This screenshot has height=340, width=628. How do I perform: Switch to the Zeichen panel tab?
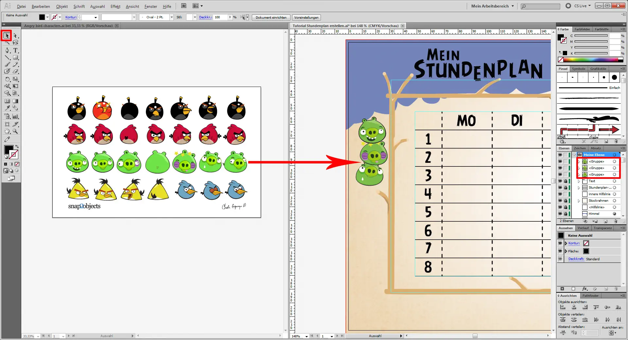click(579, 148)
